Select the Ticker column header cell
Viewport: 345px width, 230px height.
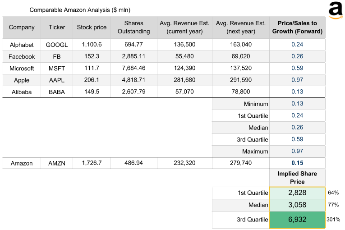point(57,28)
